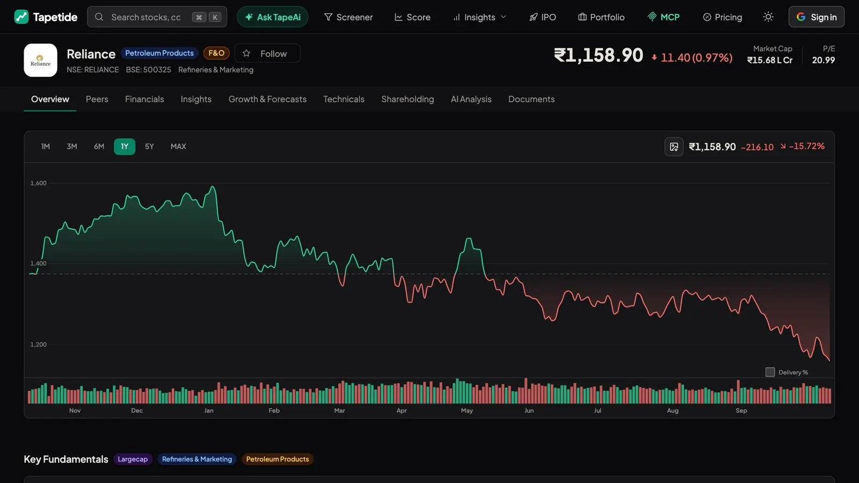859x483 pixels.
Task: Open Portfolio from top navigation
Action: (x=601, y=17)
